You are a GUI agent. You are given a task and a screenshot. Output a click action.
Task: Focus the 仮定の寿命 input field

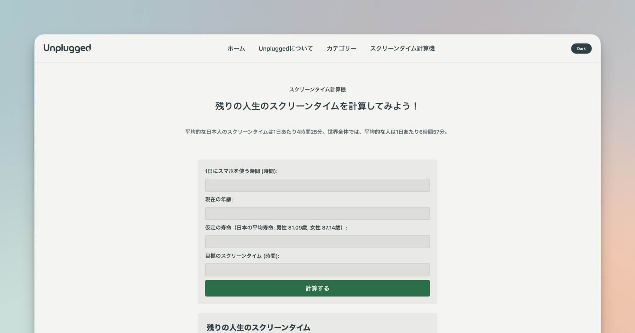[x=317, y=241]
